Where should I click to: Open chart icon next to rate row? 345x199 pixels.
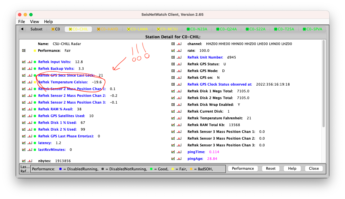pos(173,51)
